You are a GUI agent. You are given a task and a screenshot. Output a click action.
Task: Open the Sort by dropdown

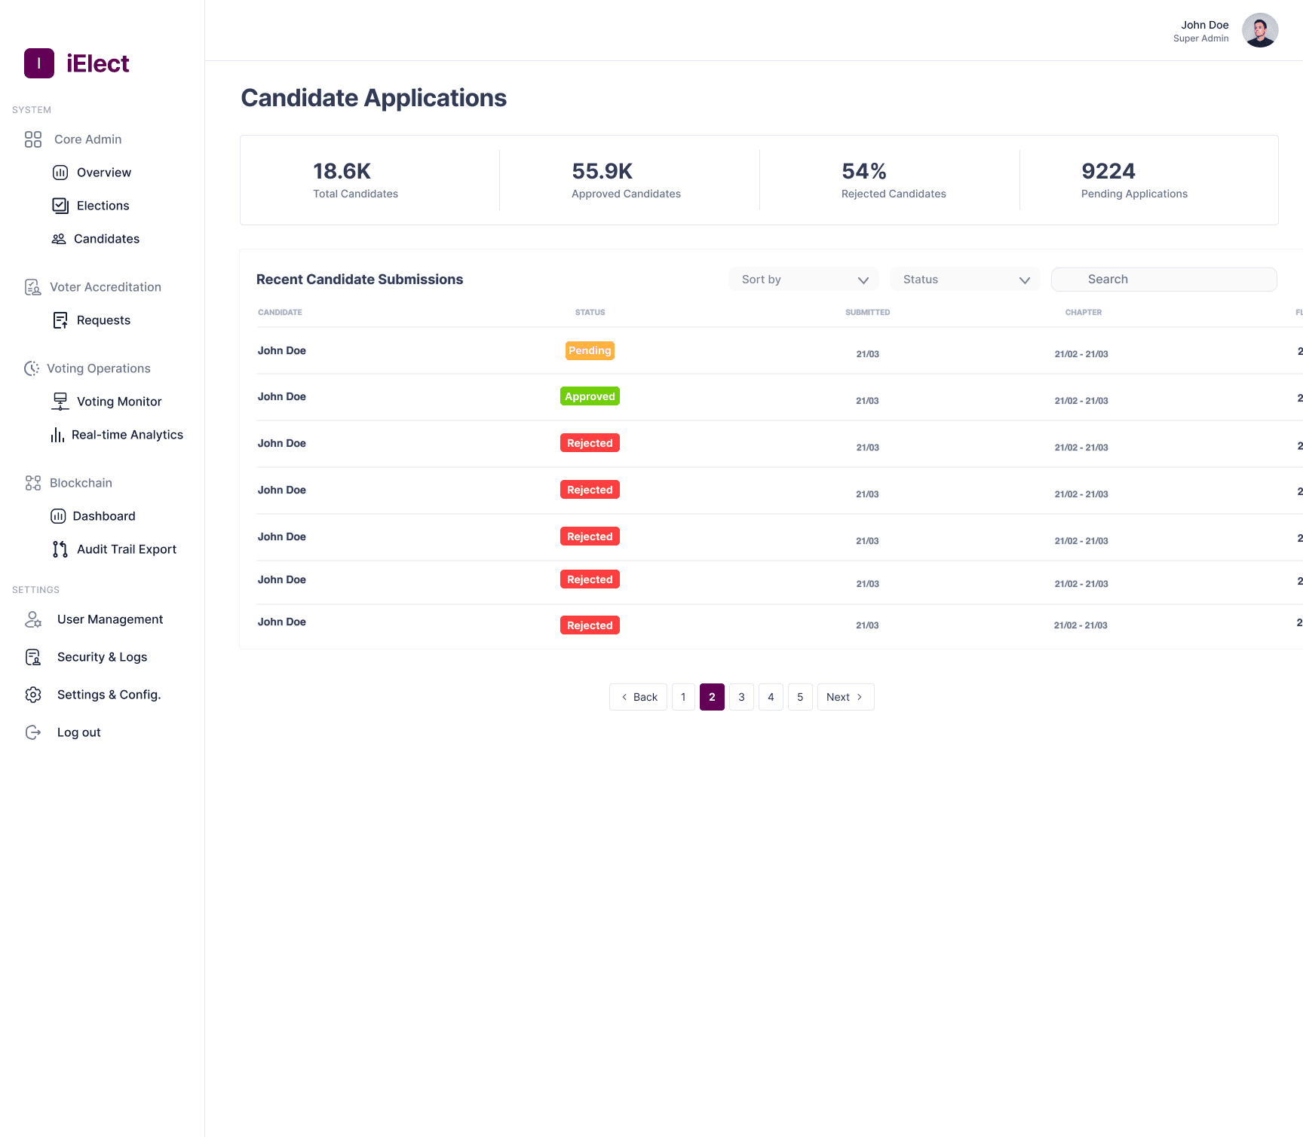pos(804,280)
